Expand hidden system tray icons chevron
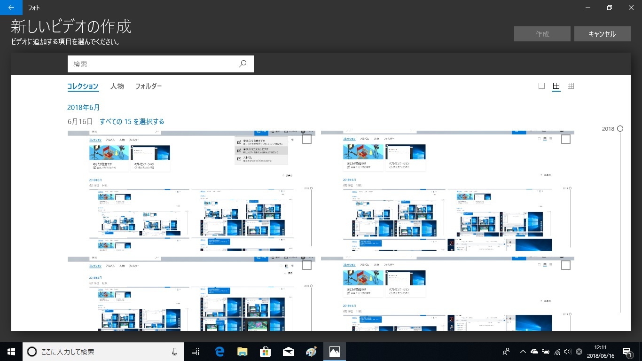This screenshot has width=642, height=361. (523, 352)
